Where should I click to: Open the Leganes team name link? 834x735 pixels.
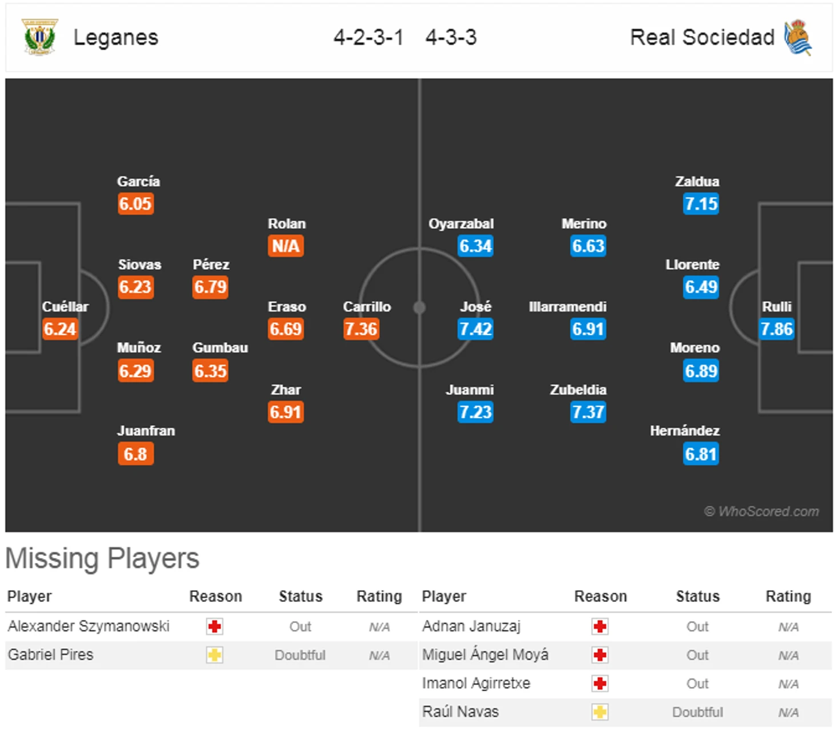coord(116,37)
